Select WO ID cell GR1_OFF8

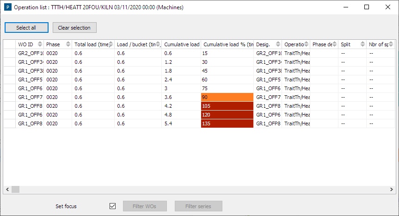[x=30, y=106]
